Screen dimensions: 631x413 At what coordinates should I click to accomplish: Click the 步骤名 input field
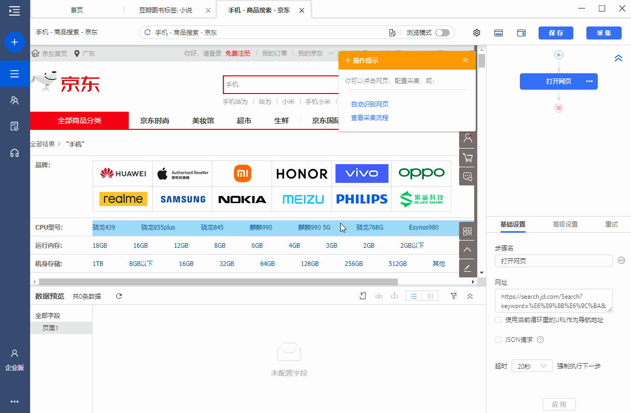[x=554, y=261]
